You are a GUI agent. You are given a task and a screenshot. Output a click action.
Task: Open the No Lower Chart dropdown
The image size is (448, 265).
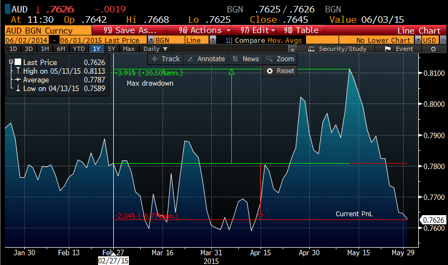[418, 40]
